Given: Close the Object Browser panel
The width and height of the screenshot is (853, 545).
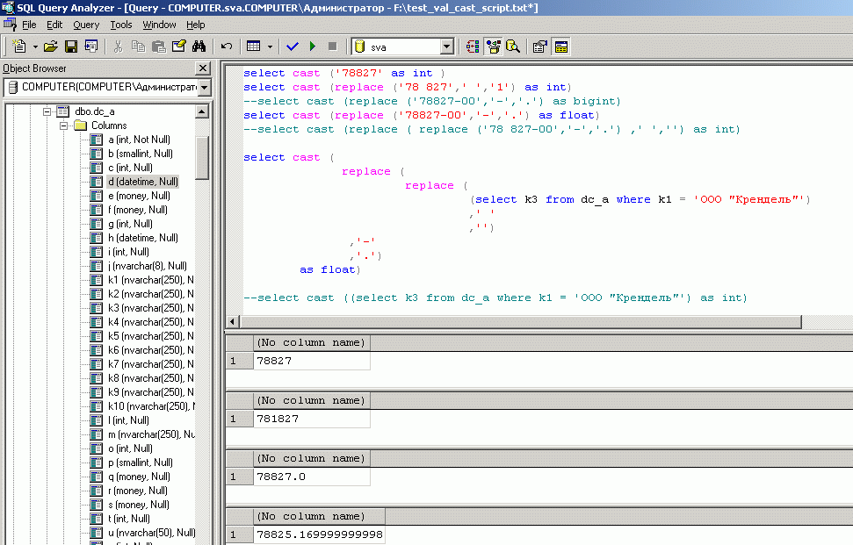Looking at the screenshot, I should [203, 68].
